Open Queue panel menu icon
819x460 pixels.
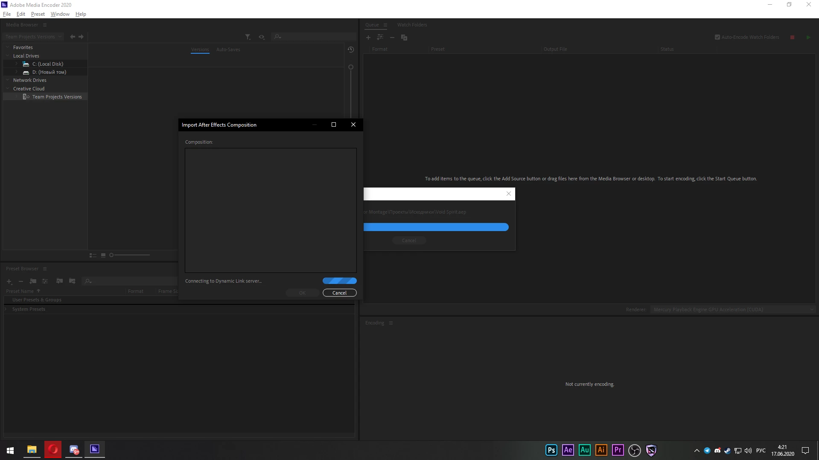(385, 25)
